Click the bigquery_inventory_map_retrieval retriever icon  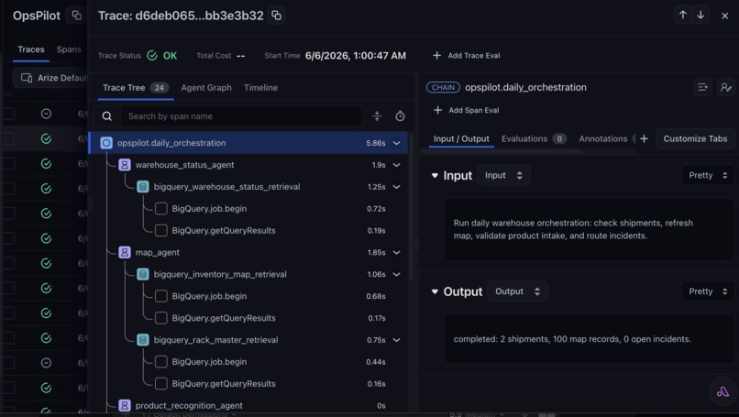pyautogui.click(x=143, y=274)
